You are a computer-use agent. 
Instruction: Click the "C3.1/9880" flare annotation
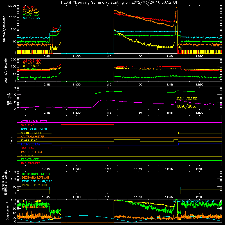[x=187, y=99]
